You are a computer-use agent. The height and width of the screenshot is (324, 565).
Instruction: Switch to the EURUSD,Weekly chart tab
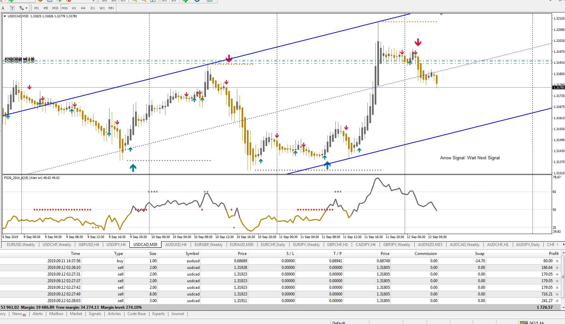(x=21, y=245)
